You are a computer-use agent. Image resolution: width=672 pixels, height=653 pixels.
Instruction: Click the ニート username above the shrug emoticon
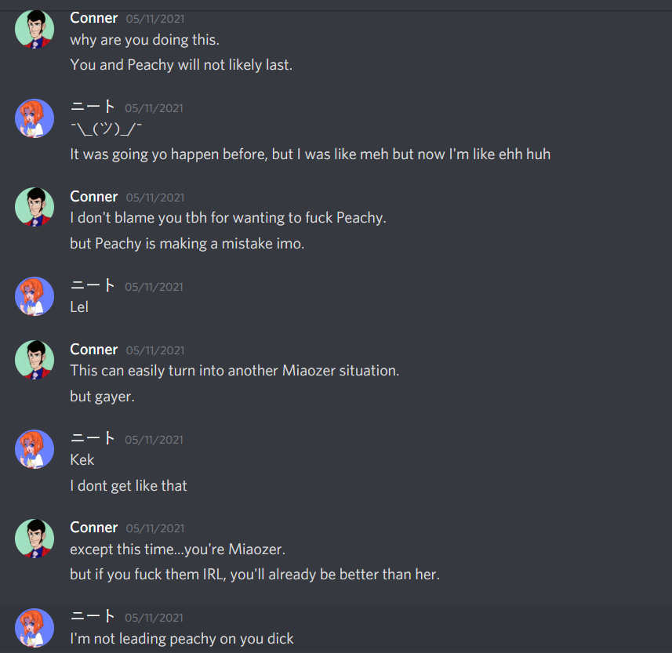(x=93, y=107)
